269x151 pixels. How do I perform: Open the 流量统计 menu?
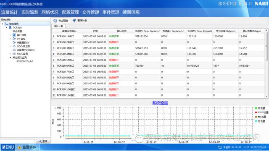9,12
